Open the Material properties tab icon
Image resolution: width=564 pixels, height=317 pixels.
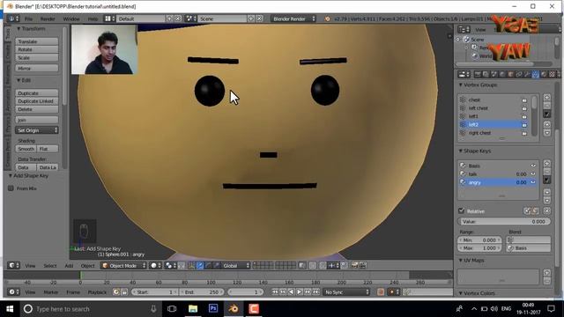(x=544, y=74)
